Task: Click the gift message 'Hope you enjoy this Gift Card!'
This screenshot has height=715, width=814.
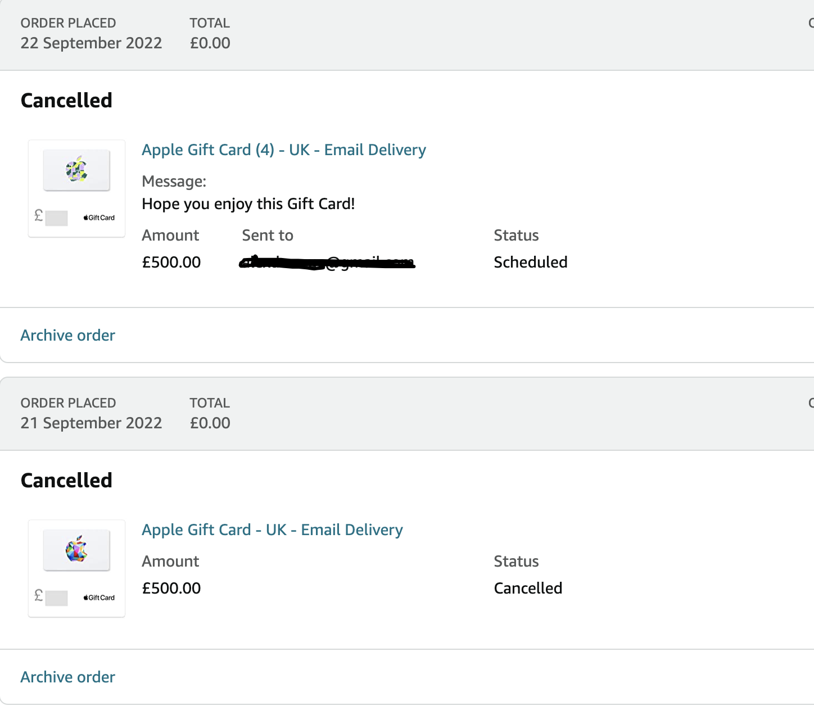Action: click(248, 204)
